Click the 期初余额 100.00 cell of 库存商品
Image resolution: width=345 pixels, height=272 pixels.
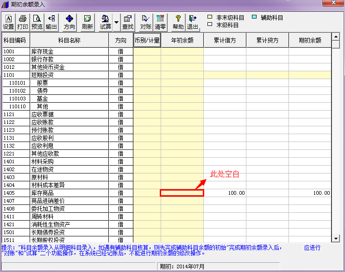point(310,193)
